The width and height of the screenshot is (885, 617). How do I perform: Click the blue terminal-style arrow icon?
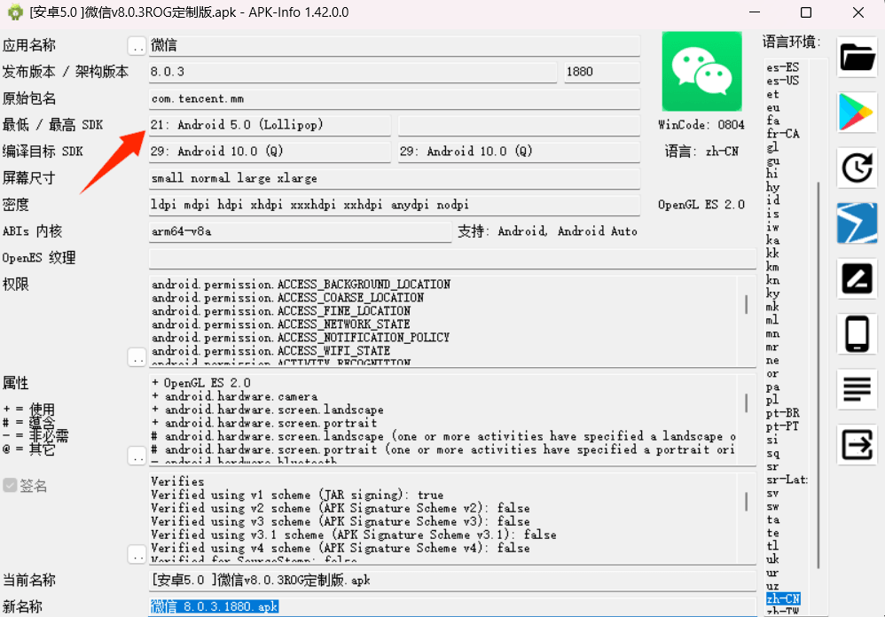(857, 223)
